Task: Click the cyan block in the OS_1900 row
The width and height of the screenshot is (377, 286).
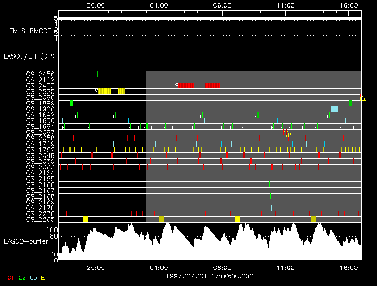Action: click(334, 109)
